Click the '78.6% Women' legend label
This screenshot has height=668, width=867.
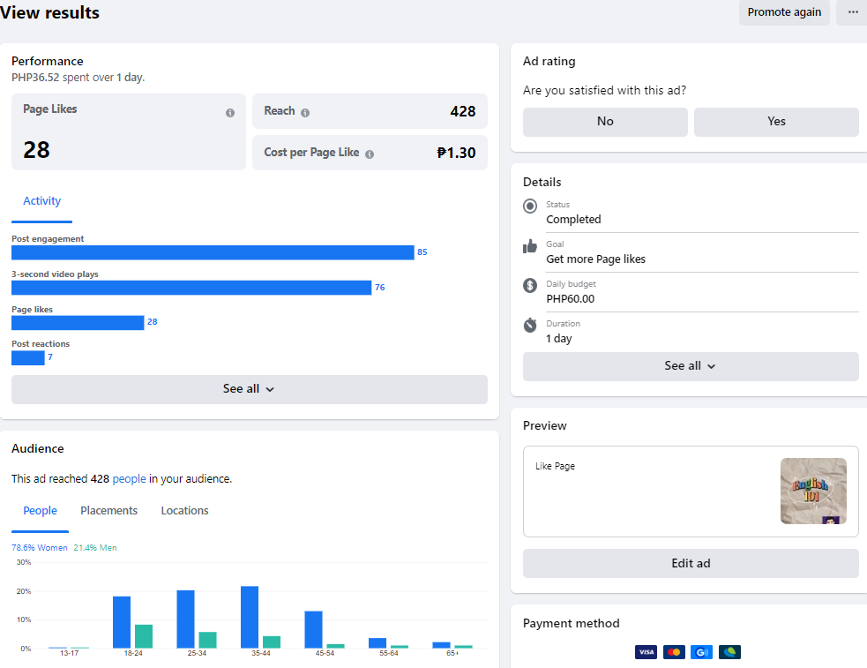pos(40,548)
